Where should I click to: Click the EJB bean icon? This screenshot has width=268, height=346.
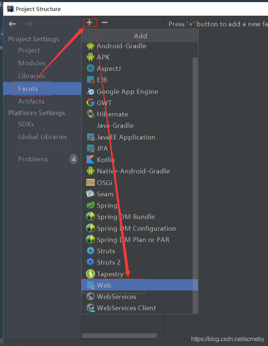[91, 80]
